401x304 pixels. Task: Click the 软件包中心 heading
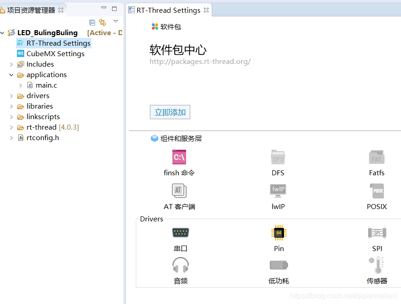coord(178,50)
